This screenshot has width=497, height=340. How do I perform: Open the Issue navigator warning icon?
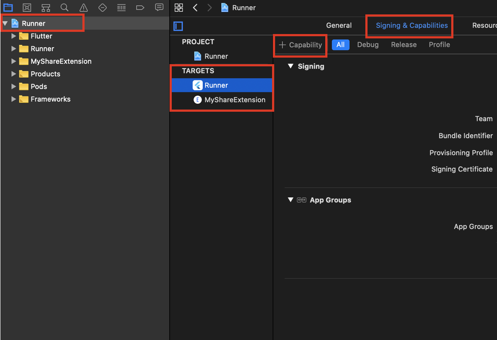coord(83,7)
